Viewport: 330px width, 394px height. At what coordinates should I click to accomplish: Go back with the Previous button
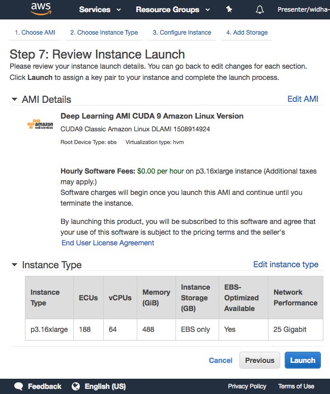click(x=260, y=360)
